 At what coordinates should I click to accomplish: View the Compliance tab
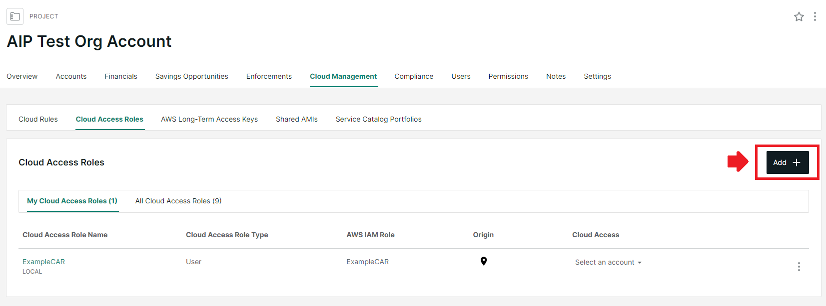point(414,76)
